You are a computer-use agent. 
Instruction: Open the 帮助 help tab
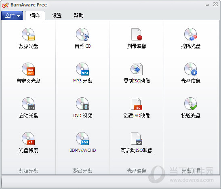(x=78, y=15)
